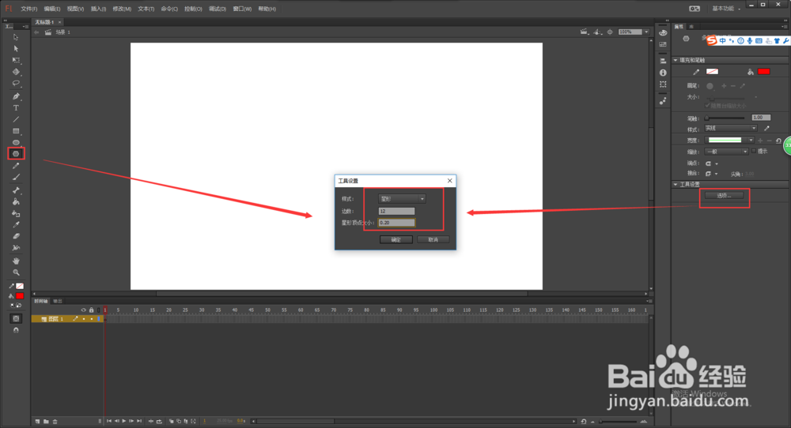Viewport: 791px width, 428px height.
Task: Select the Width tool
Action: pos(16,248)
